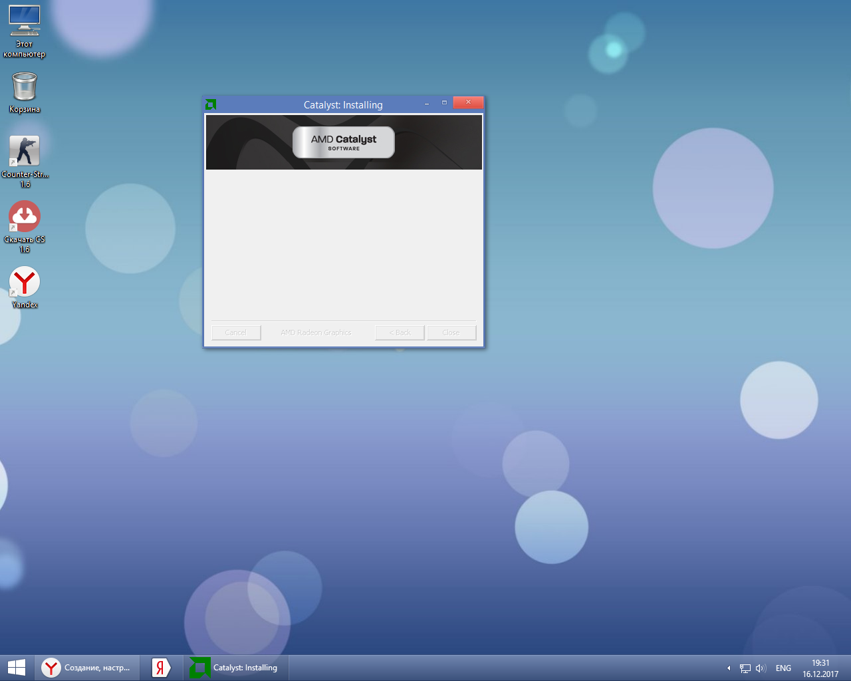Select the Этот компьютер desktop icon
This screenshot has width=851, height=681.
click(25, 31)
